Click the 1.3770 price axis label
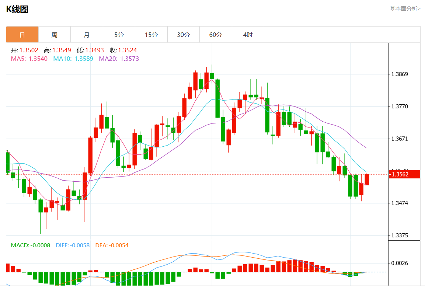Screen dimensions: 425x286 [x=400, y=107]
